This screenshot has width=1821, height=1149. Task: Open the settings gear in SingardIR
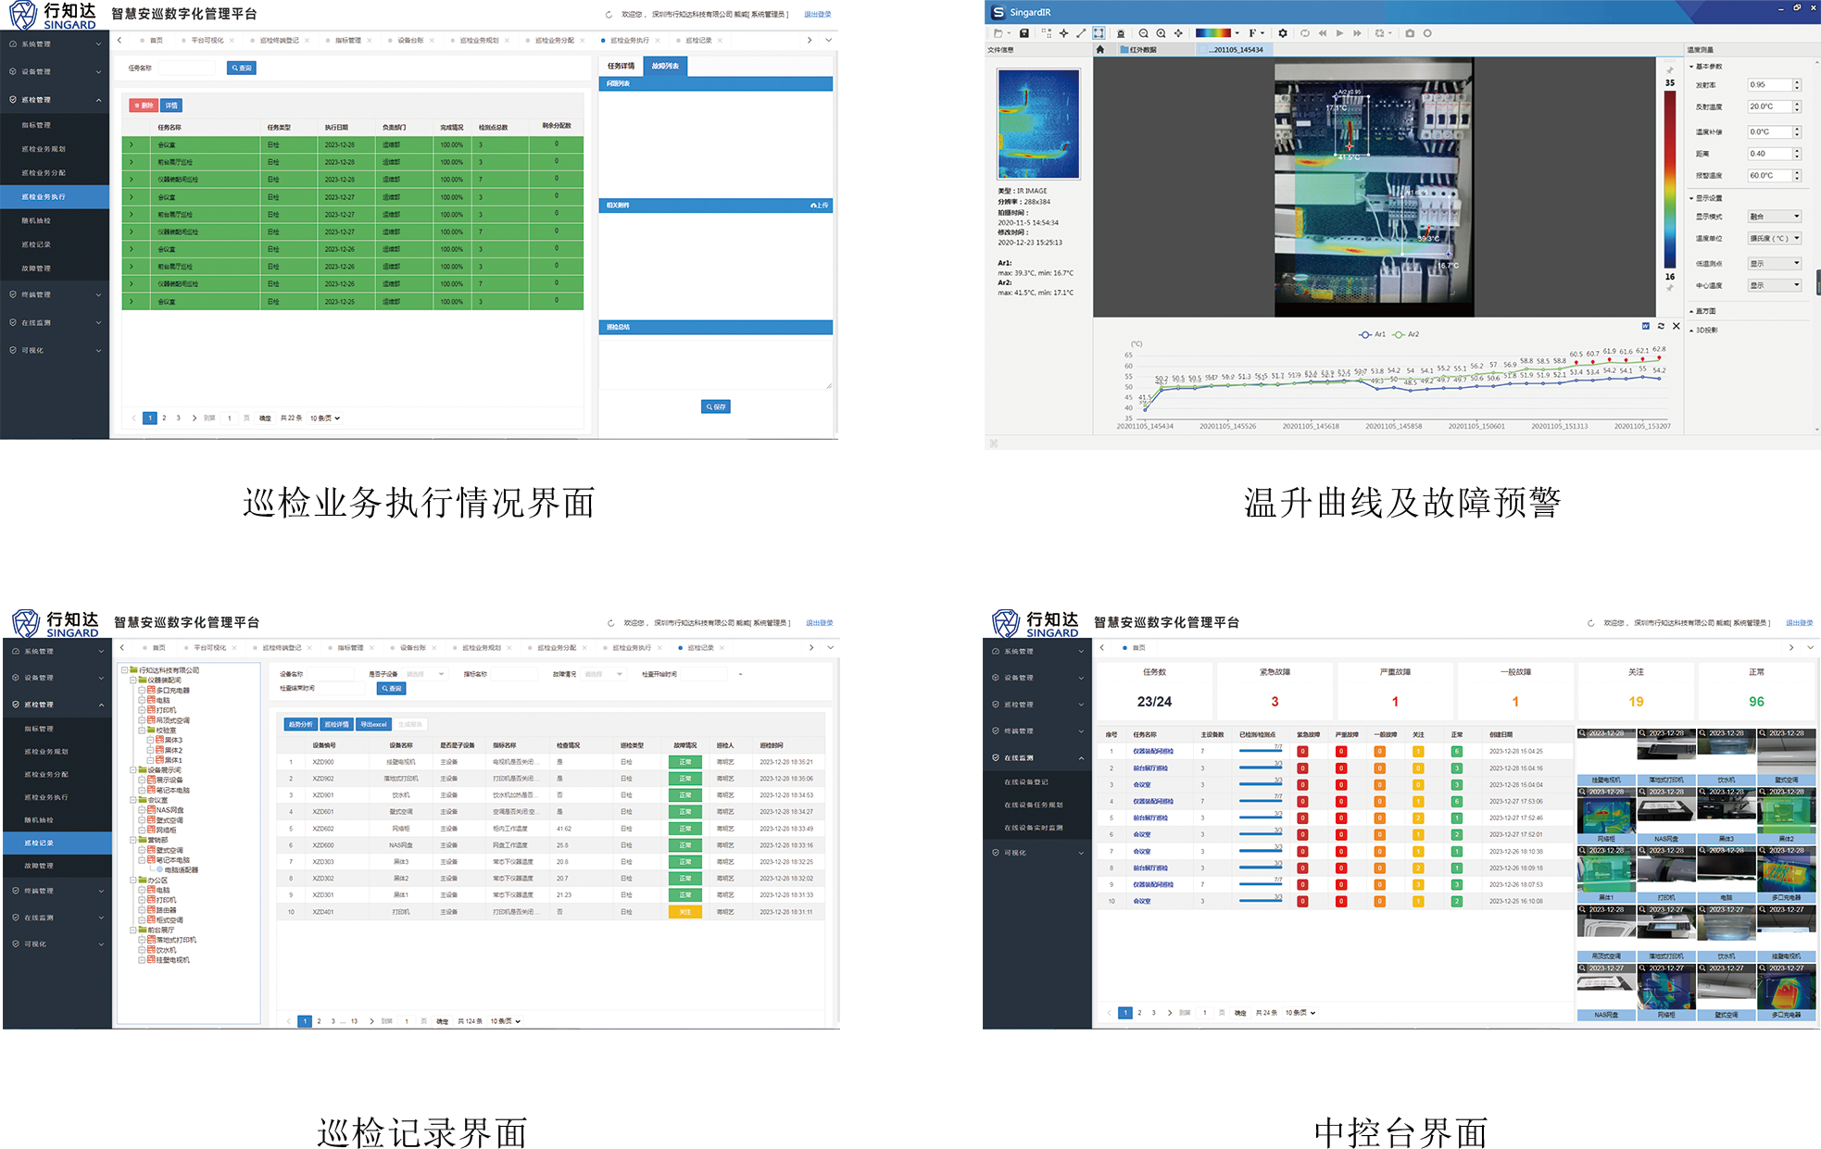pyautogui.click(x=1283, y=33)
